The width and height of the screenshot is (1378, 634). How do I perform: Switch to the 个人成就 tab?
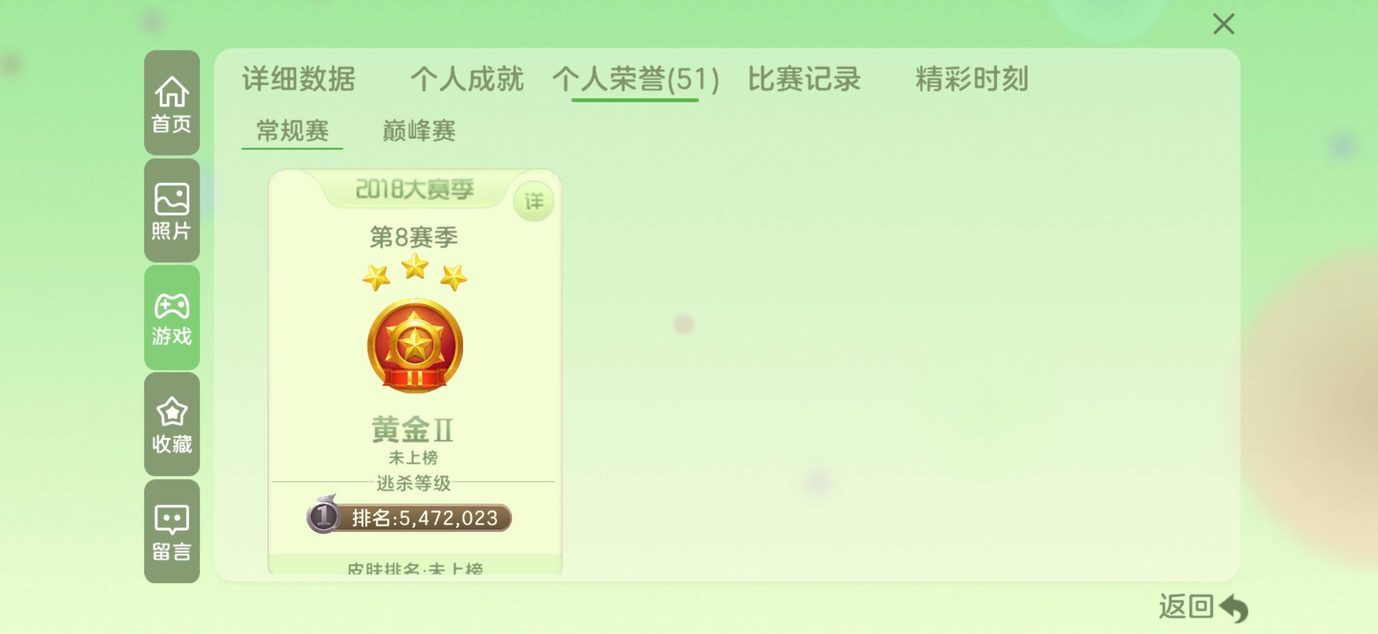tap(467, 79)
